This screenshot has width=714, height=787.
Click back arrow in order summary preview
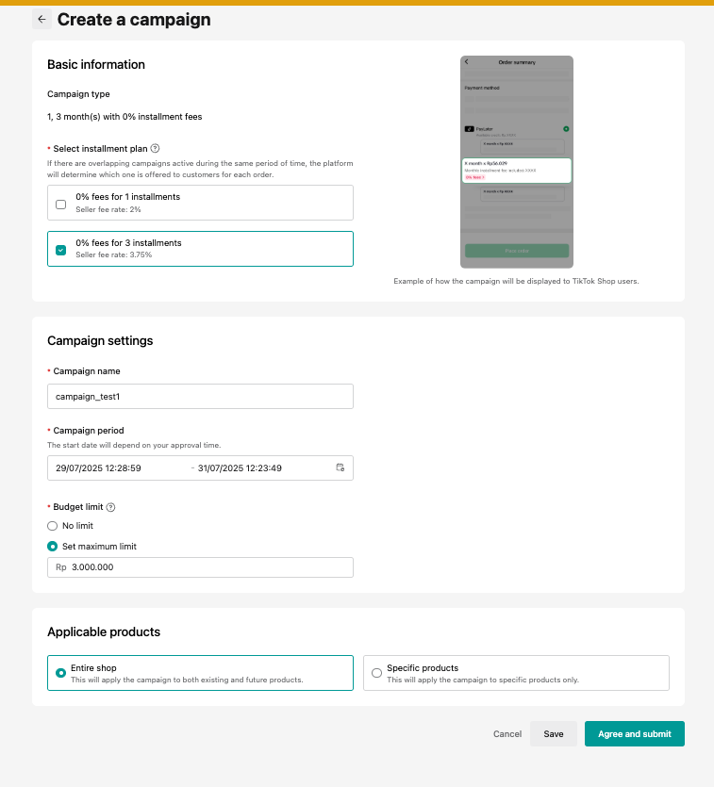467,62
